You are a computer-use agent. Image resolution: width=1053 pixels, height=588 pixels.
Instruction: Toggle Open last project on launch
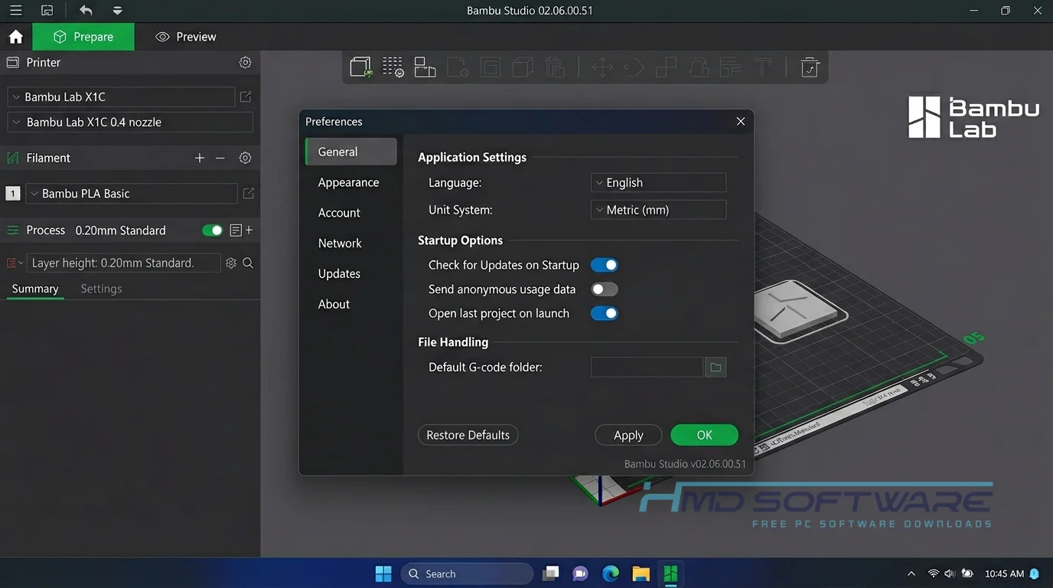pos(605,313)
